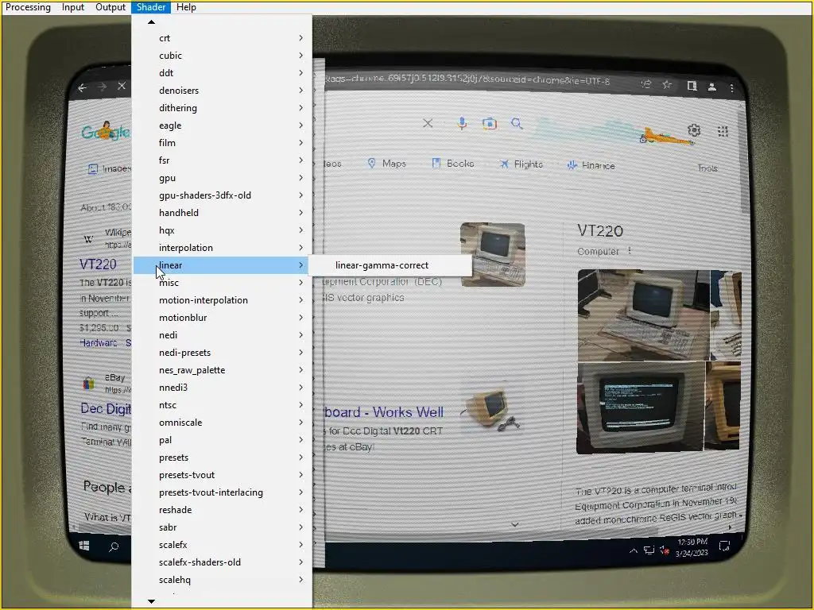Open the VT220 Wikipedia result link
814x610 pixels.
click(98, 264)
